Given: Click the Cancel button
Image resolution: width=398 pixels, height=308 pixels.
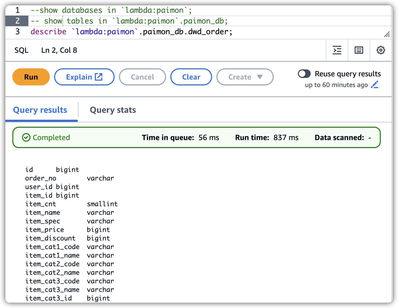Looking at the screenshot, I should pos(142,77).
